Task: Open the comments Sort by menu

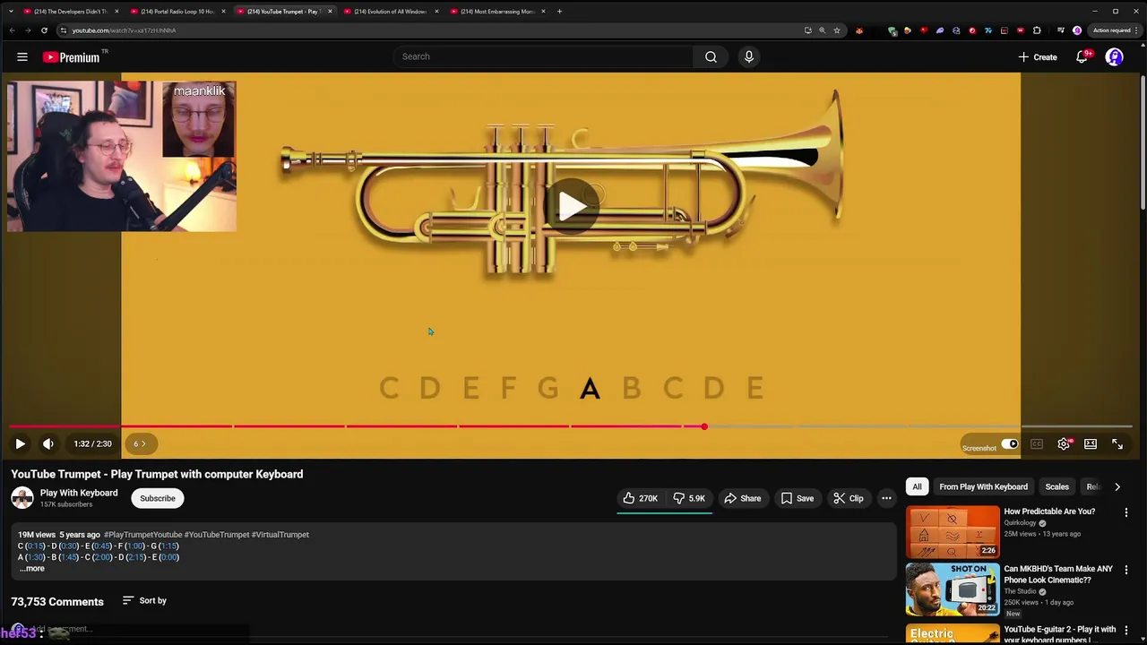Action: [144, 601]
